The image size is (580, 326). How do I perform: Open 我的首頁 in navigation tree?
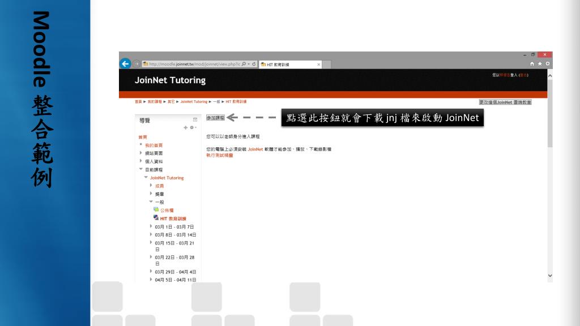click(x=153, y=145)
